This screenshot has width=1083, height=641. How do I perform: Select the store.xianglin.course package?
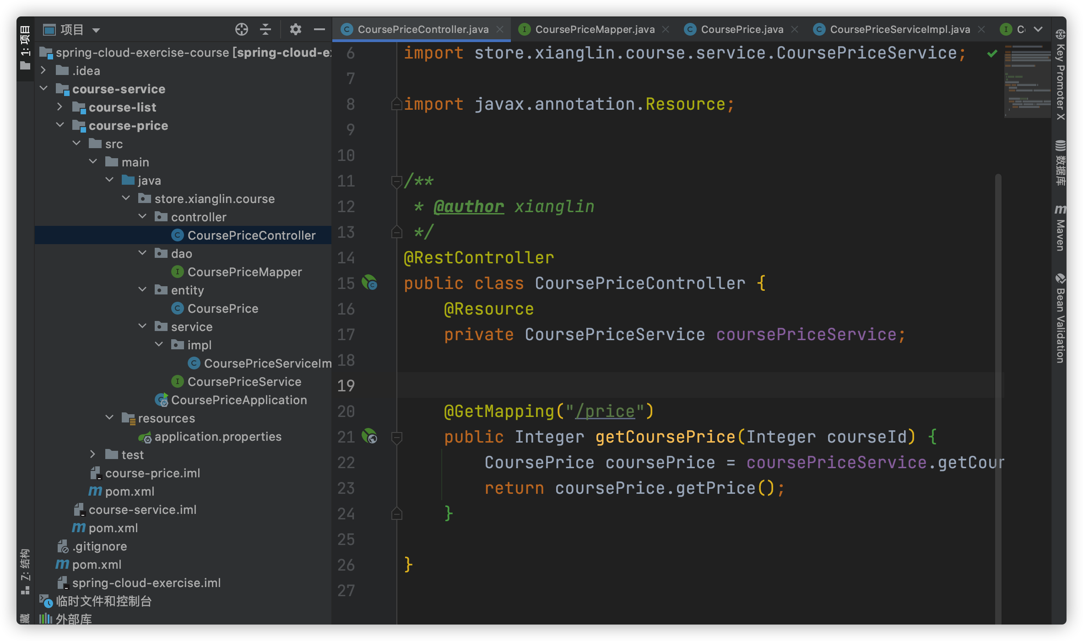207,198
